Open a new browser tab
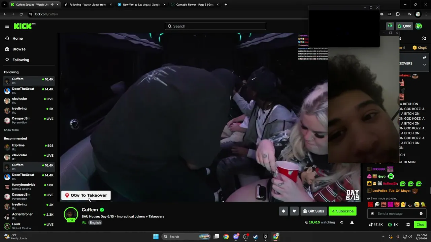 (x=226, y=5)
